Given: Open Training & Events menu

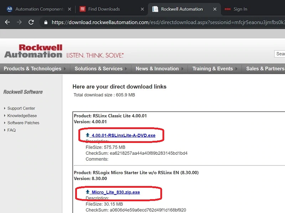Looking at the screenshot, I should [212, 69].
